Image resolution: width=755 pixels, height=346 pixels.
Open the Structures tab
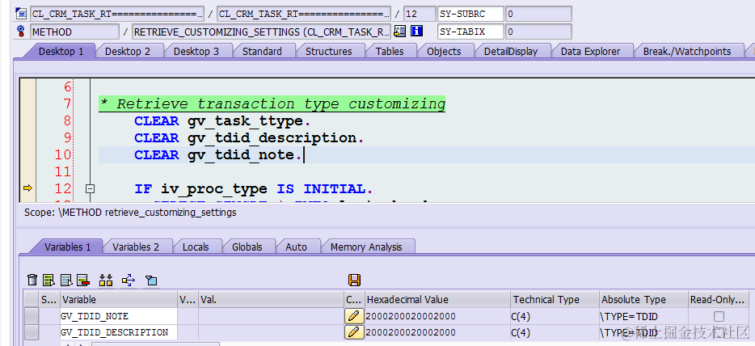(328, 51)
